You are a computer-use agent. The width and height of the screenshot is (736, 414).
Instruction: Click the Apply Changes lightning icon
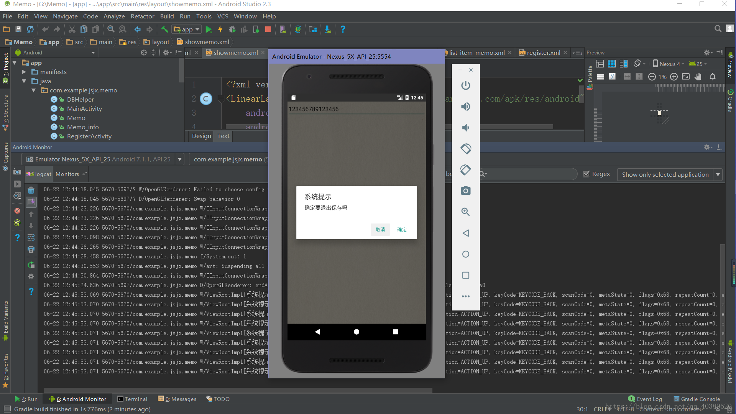point(220,30)
